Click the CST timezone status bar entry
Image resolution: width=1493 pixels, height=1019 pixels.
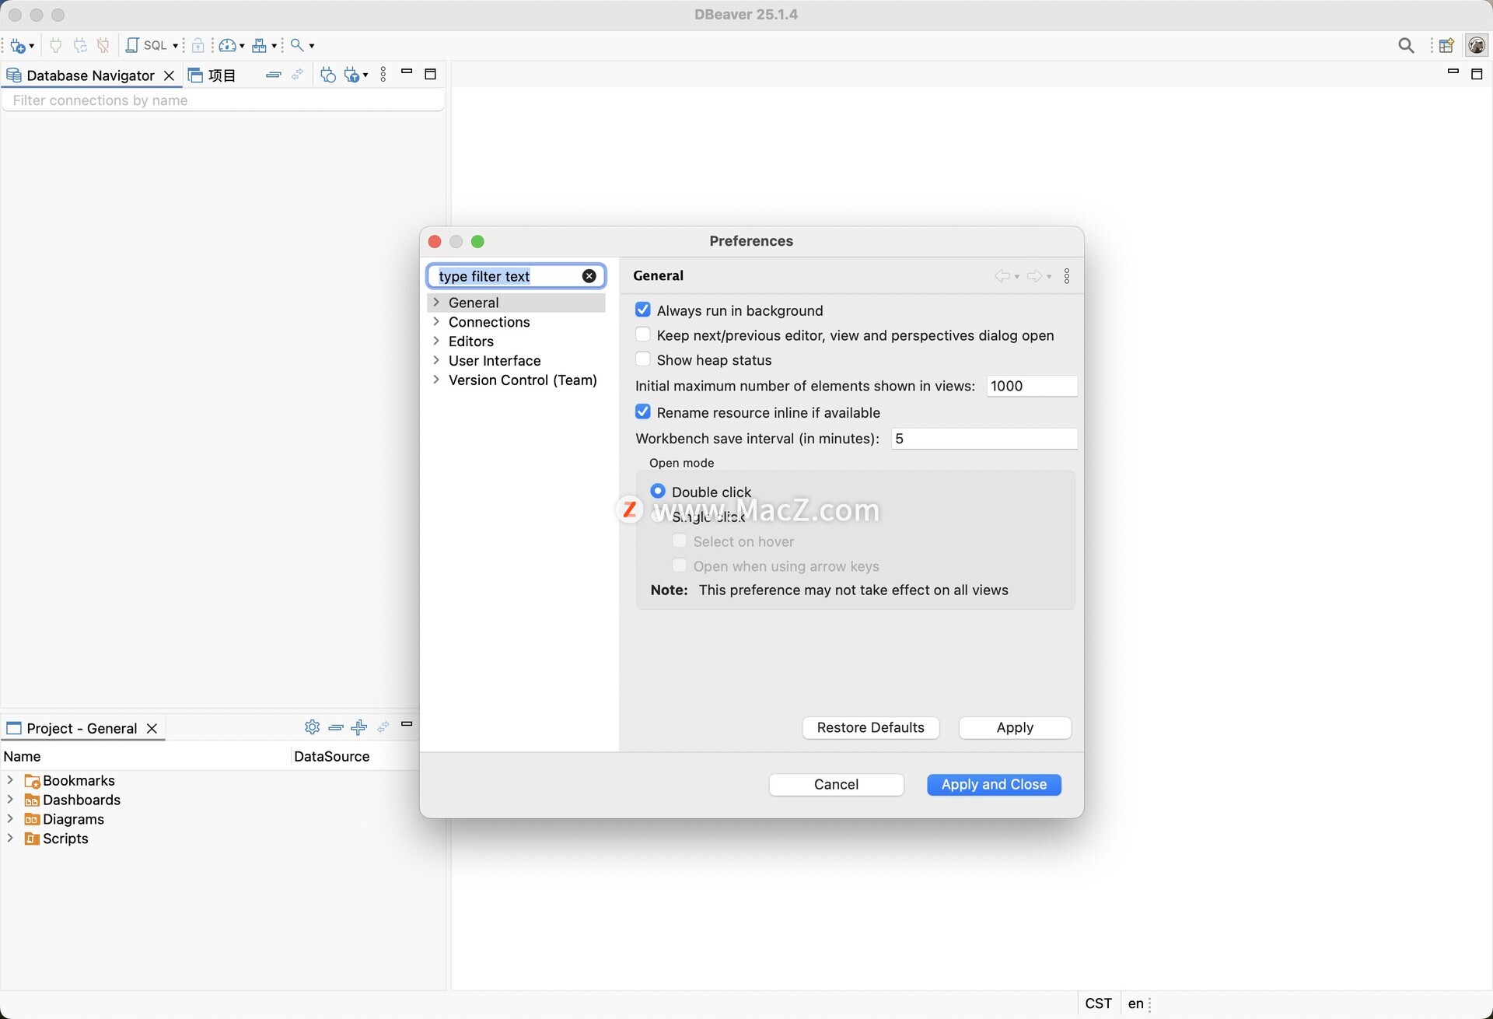1099,1003
